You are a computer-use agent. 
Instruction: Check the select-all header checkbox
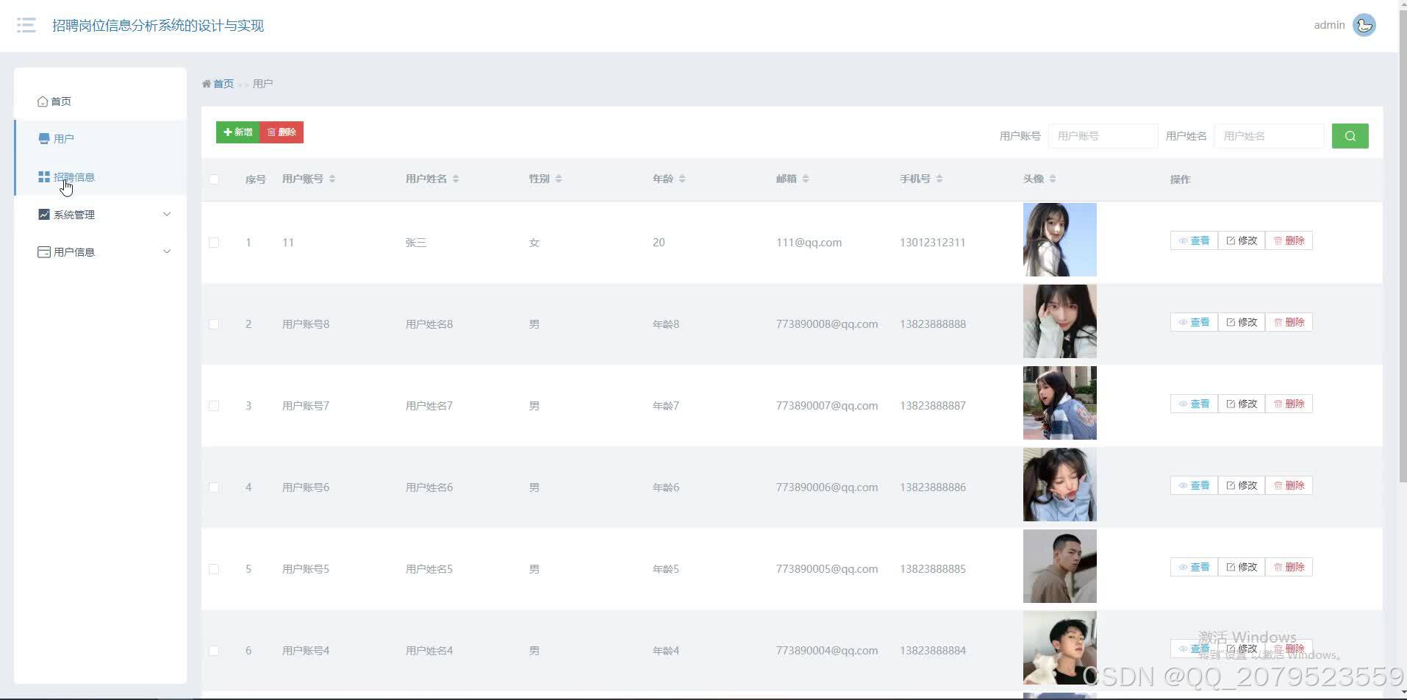point(214,179)
